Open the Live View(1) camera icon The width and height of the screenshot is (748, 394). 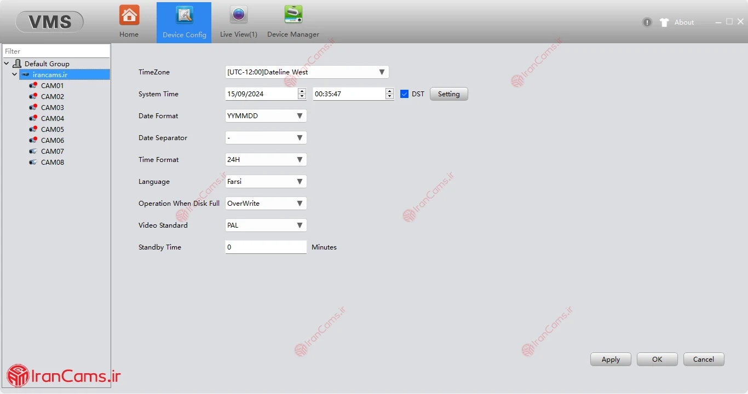point(239,15)
